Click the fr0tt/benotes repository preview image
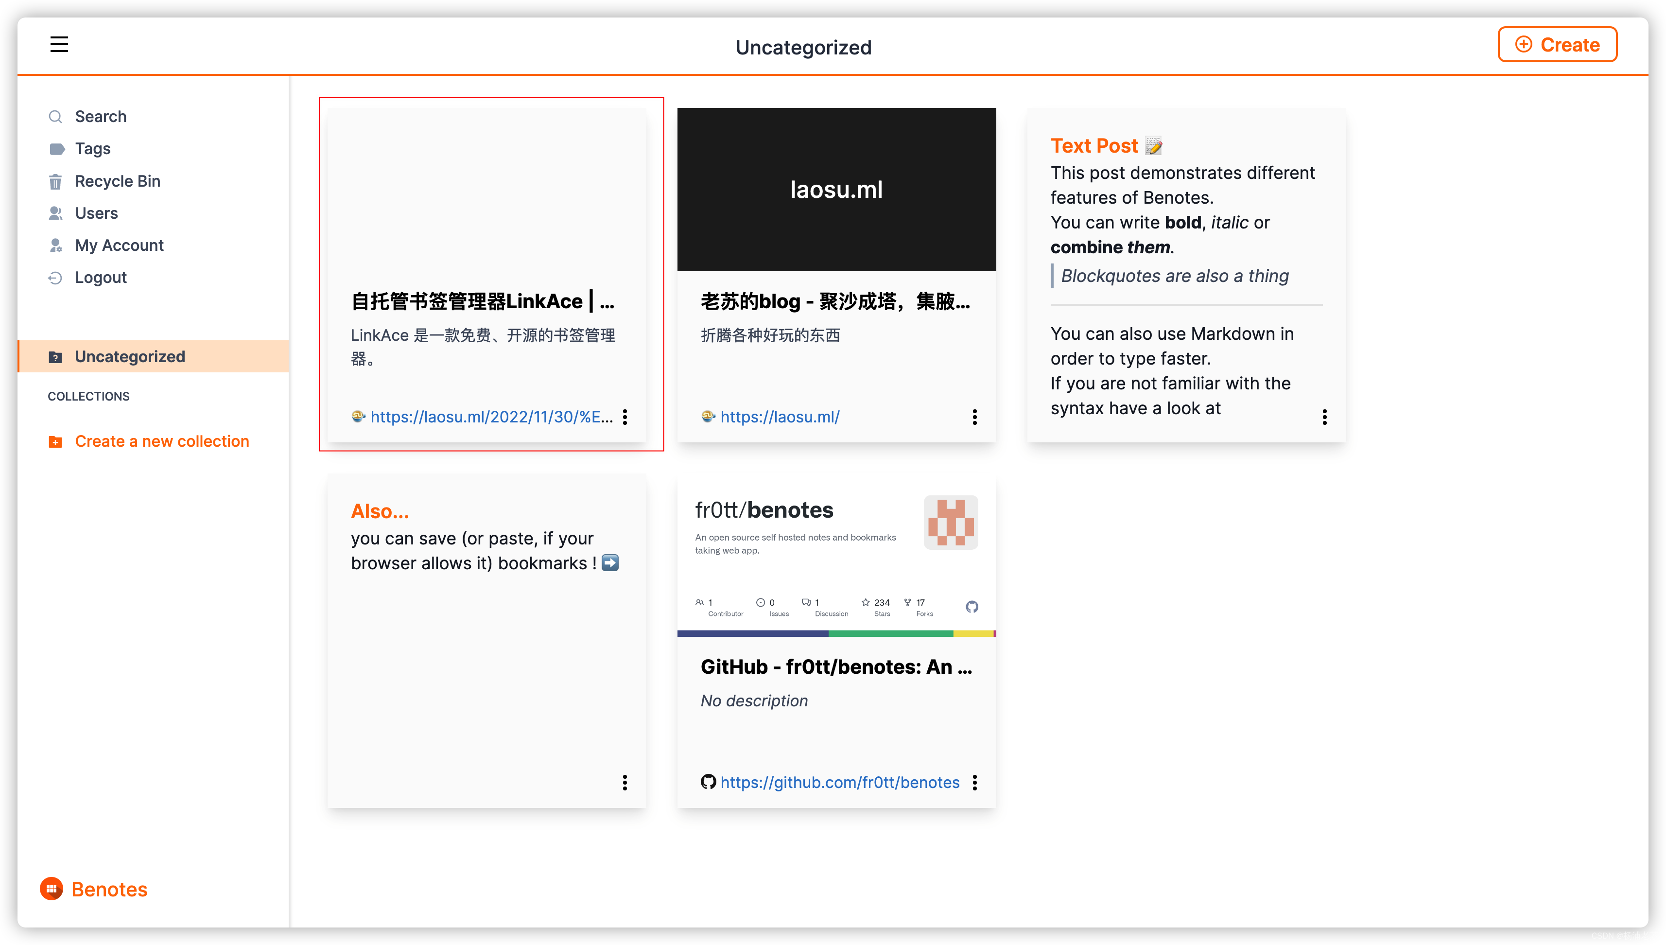This screenshot has height=945, width=1666. point(836,556)
